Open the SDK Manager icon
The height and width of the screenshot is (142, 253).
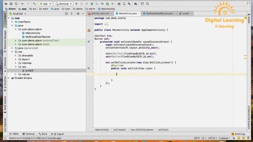tap(129, 4)
